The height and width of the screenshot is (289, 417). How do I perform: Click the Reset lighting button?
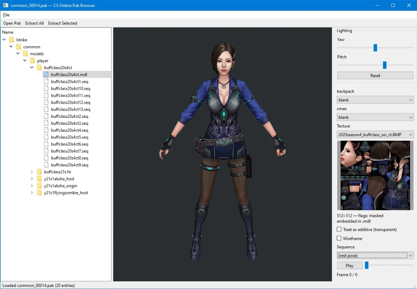[x=375, y=75]
